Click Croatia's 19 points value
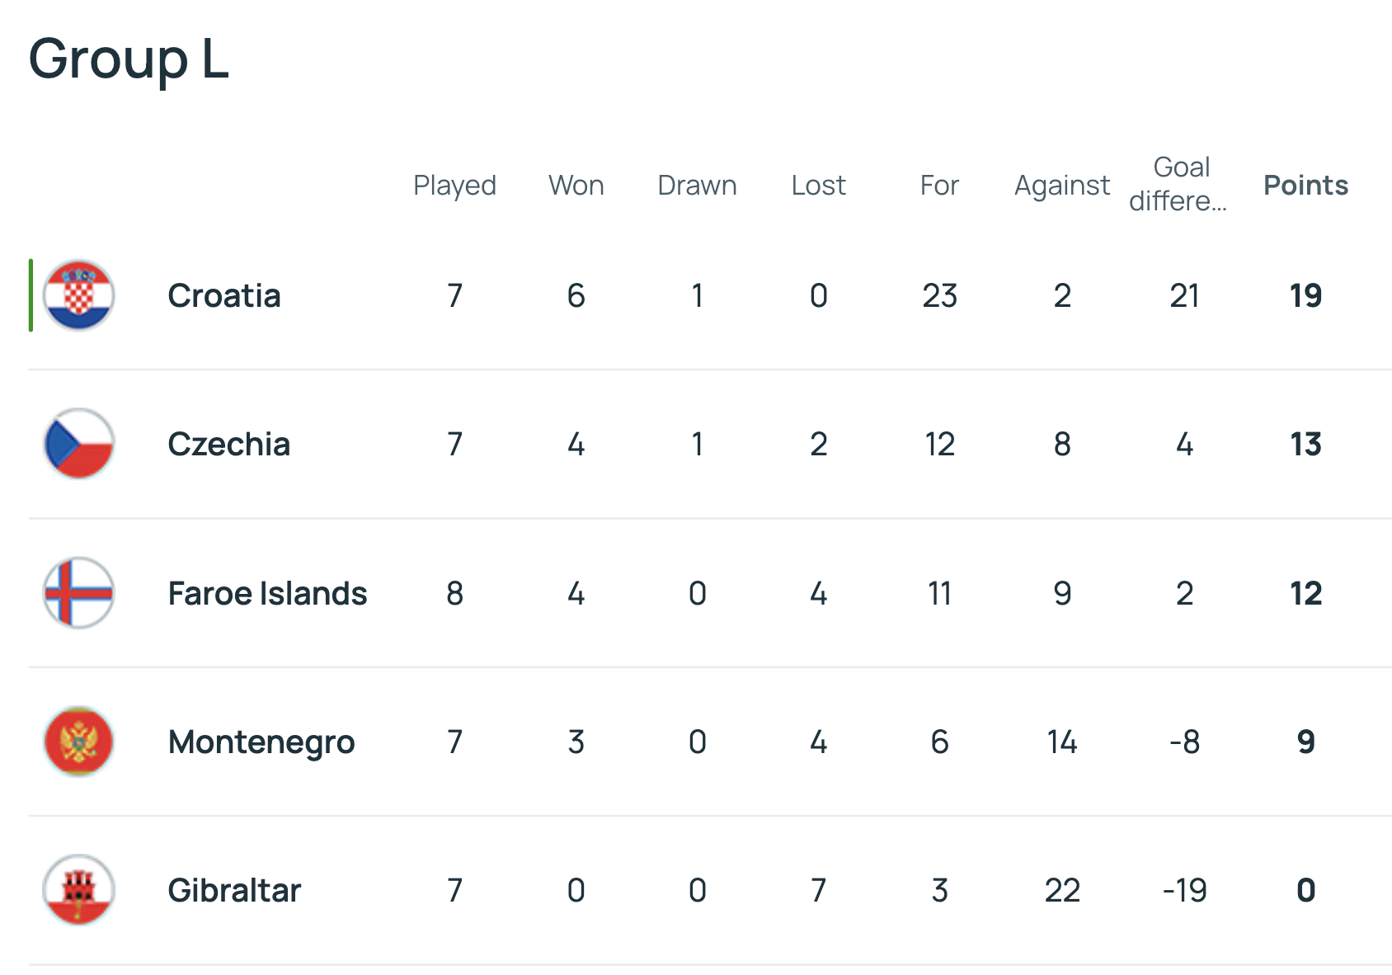Screen dimensions: 1392x975 [1305, 295]
